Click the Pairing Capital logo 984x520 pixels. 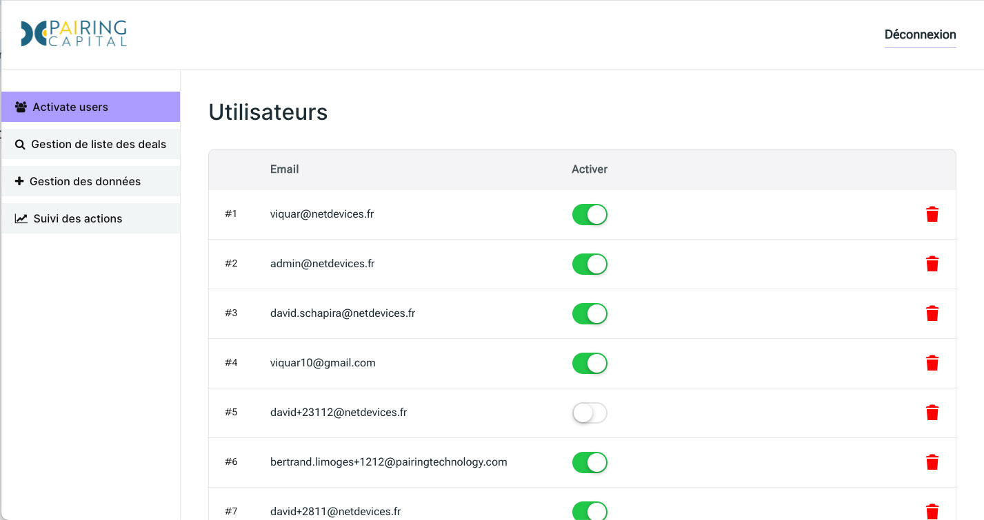click(74, 33)
